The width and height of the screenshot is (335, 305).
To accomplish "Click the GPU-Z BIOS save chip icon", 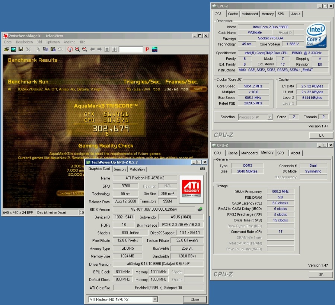I will (200, 209).
